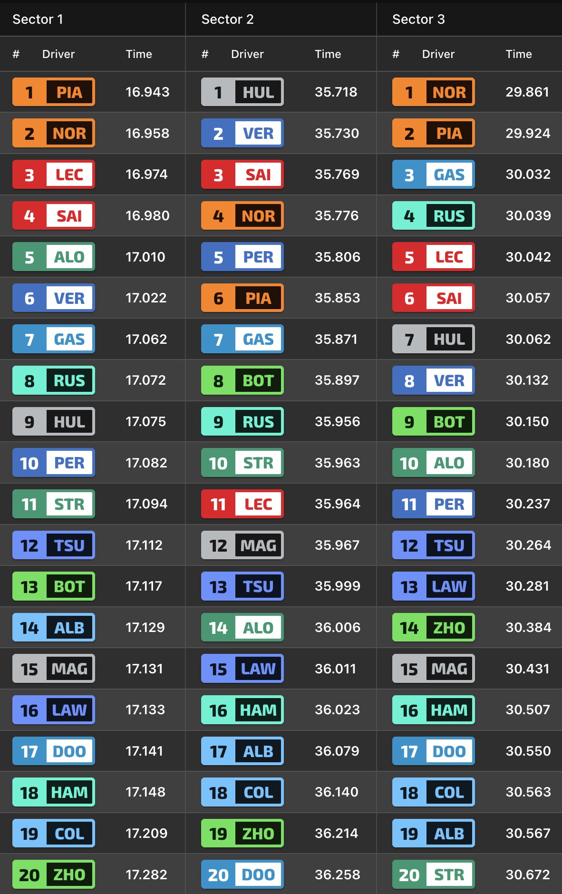Select the 29.861 sector time

pos(527,92)
